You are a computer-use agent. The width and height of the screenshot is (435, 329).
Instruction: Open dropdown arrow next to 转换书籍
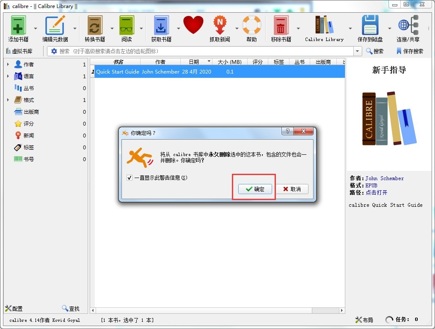pos(112,28)
